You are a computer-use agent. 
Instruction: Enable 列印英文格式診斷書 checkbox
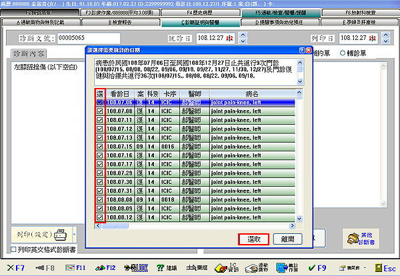pyautogui.click(x=14, y=249)
